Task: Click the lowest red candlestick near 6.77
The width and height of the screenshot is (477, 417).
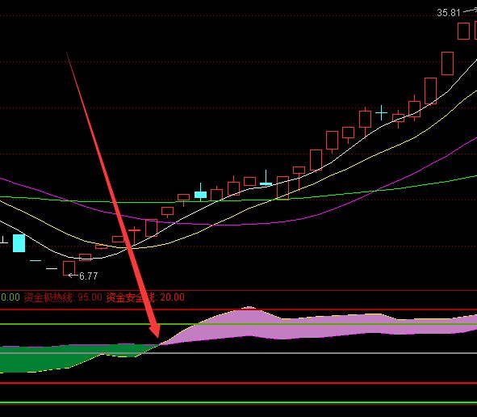Action: (x=69, y=268)
